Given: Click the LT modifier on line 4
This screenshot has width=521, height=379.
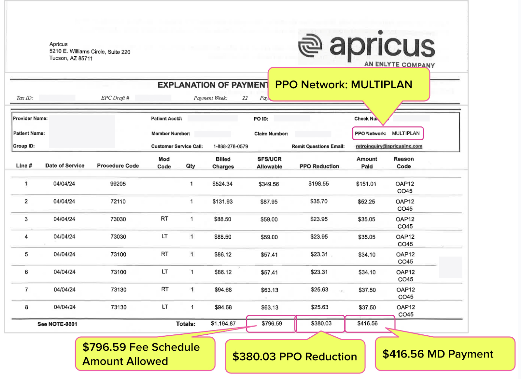Looking at the screenshot, I should pos(164,236).
